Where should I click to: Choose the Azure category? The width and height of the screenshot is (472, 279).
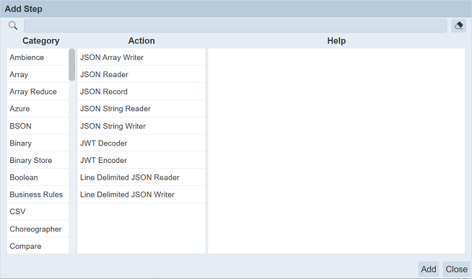pos(38,109)
